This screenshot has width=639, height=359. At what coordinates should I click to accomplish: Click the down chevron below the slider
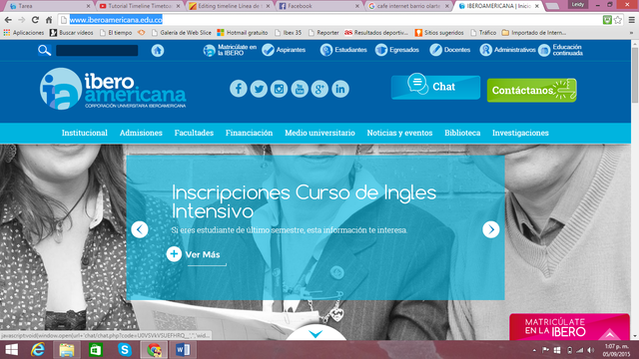[316, 334]
